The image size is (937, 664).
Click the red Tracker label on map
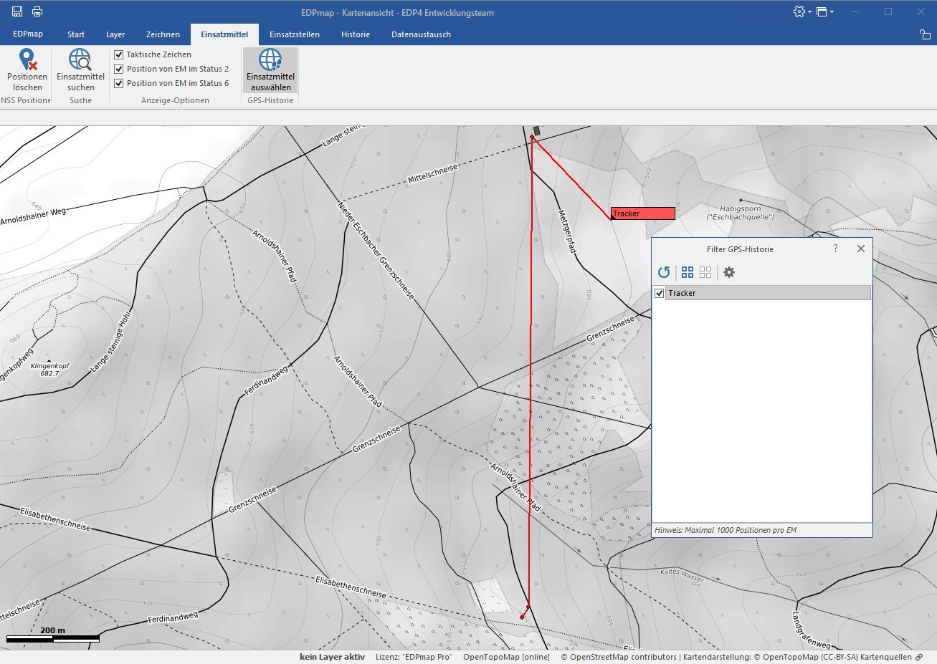(x=642, y=213)
